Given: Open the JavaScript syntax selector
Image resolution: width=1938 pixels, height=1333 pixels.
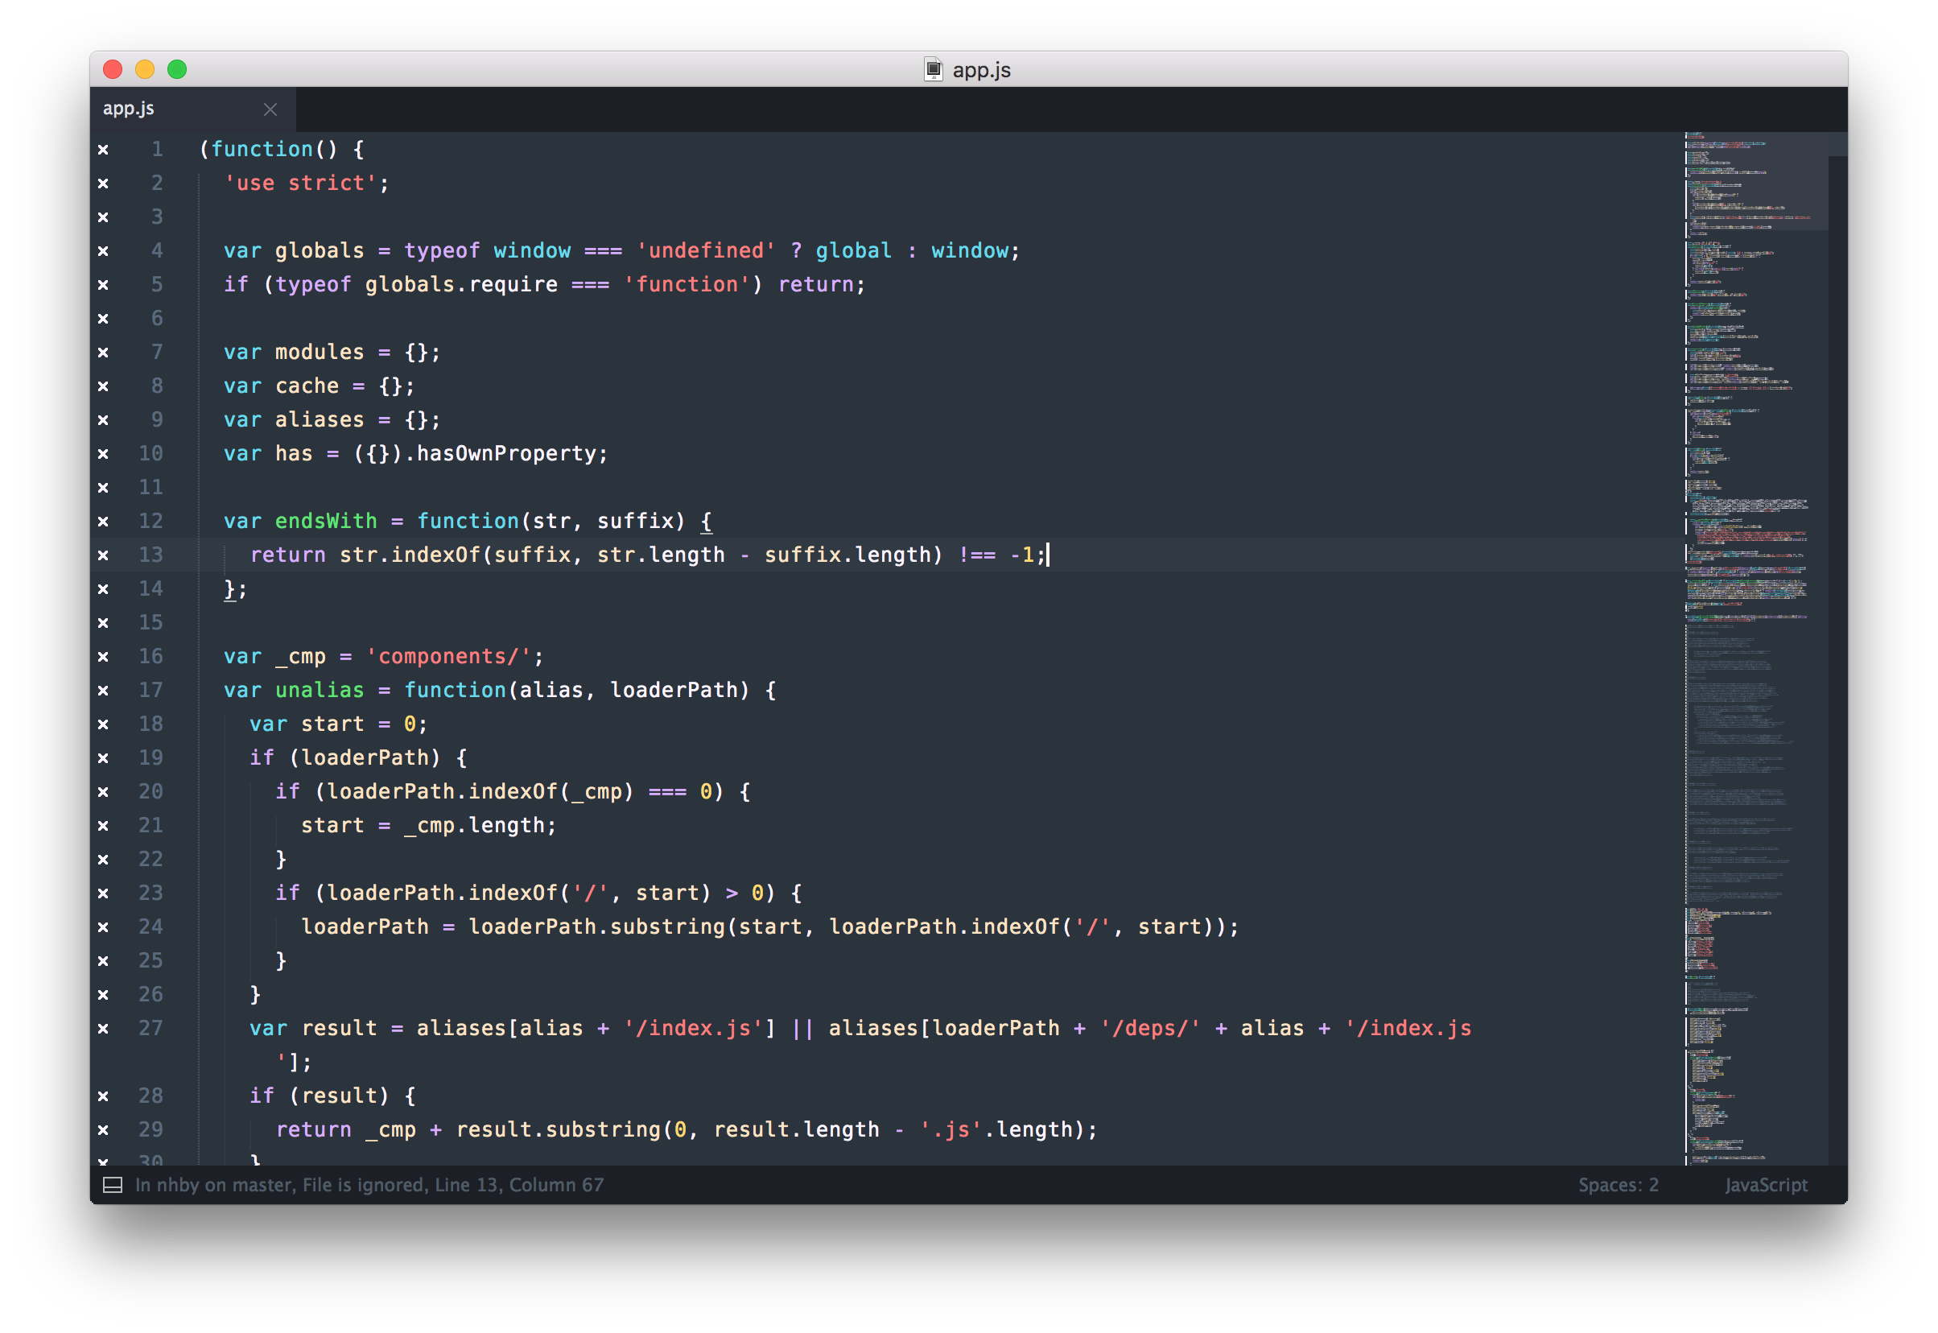Looking at the screenshot, I should click(x=1765, y=1185).
